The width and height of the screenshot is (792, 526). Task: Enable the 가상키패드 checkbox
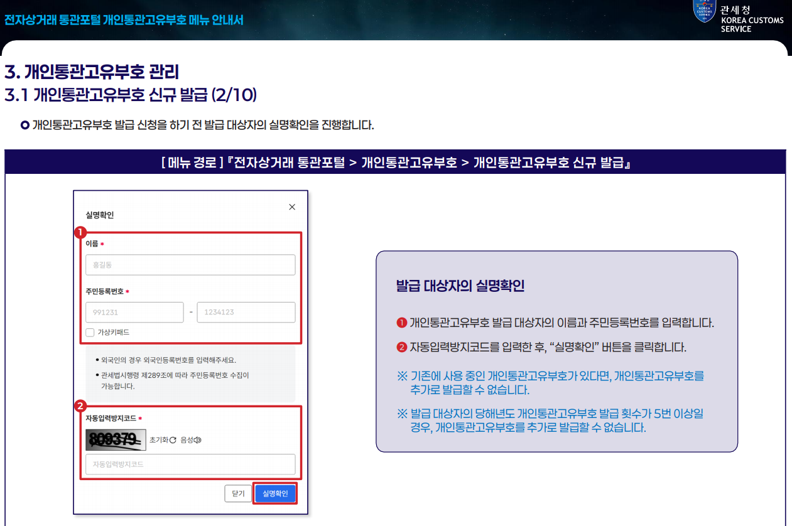coord(90,332)
